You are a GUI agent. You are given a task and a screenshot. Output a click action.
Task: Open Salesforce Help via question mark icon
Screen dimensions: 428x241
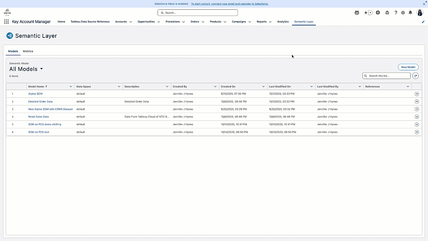pos(396,12)
